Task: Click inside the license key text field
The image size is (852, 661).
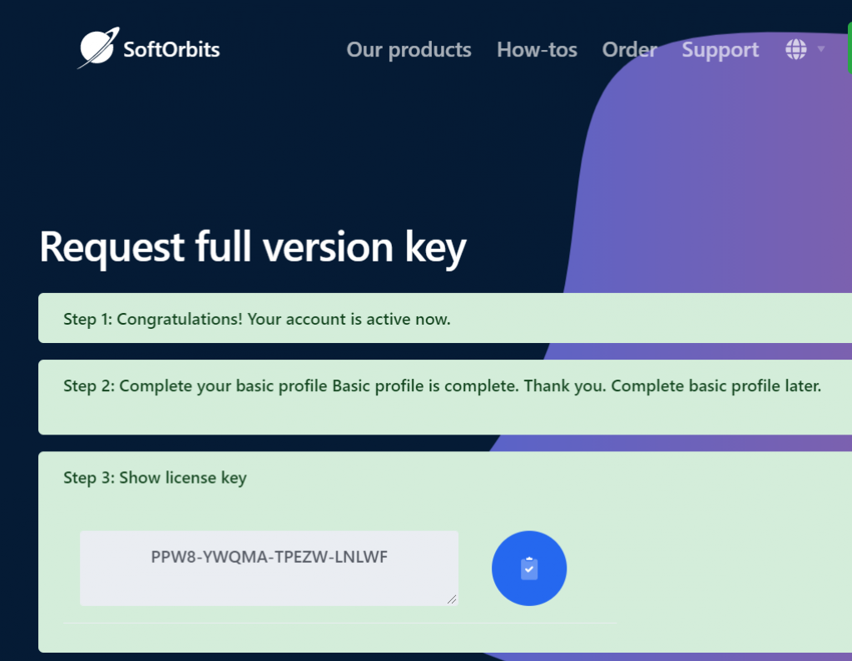Action: [x=269, y=568]
